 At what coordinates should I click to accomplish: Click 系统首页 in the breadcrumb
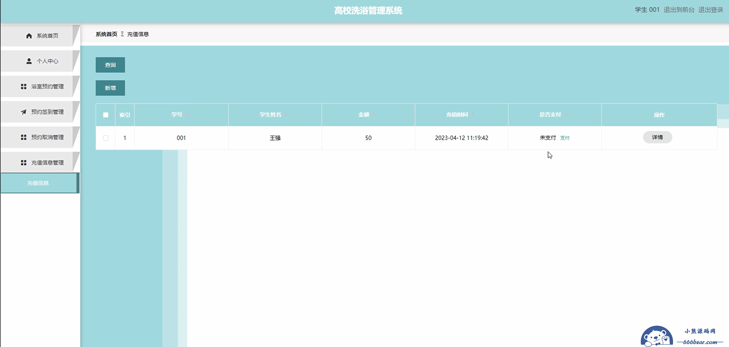point(106,34)
